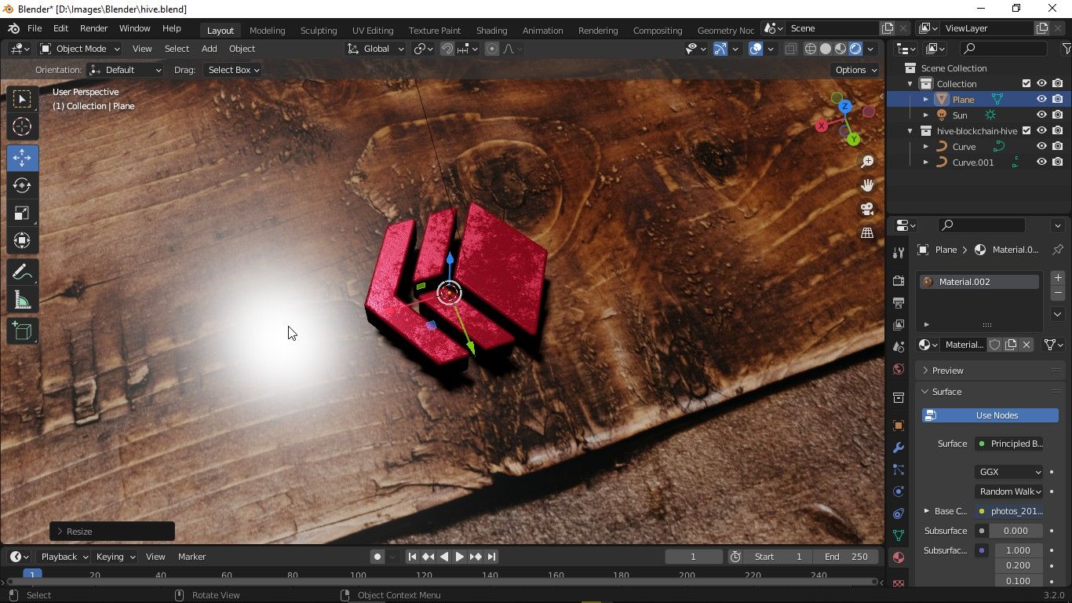Open the Keying popover button
The width and height of the screenshot is (1072, 603).
(115, 557)
